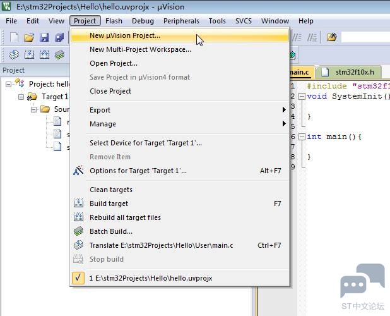390x316 pixels.
Task: Switch to the stm32f10x.h tab
Action: pos(350,72)
